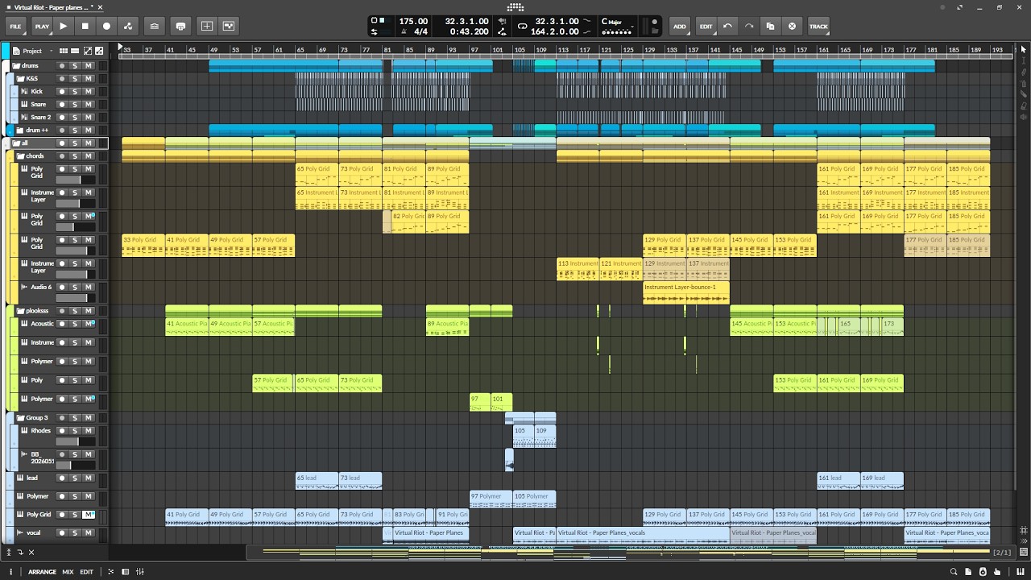This screenshot has height=580, width=1031.
Task: Click the Delete circle-x icon in toolbar
Action: 793,26
